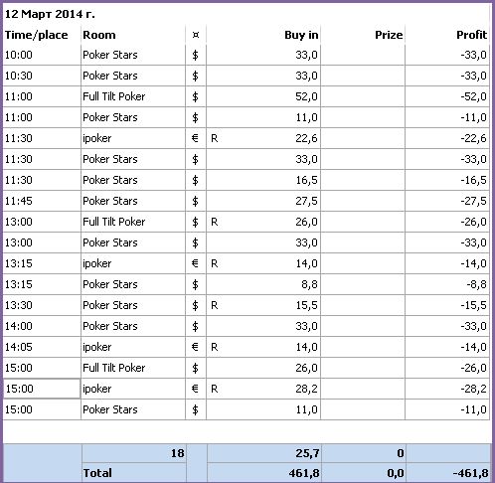495x483 pixels.
Task: Select the Total buy-in 461,8 cell
Action: [264, 473]
